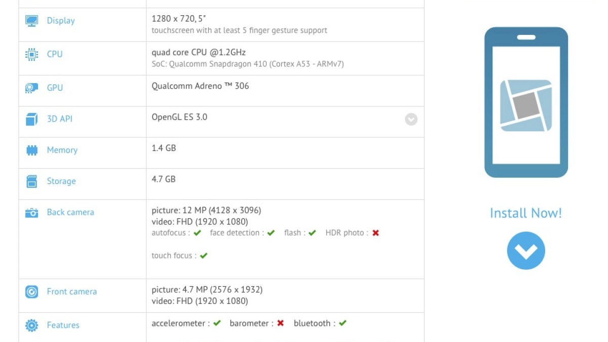Viewport: 608px width, 342px height.
Task: Click the Features gear icon
Action: coord(31,325)
